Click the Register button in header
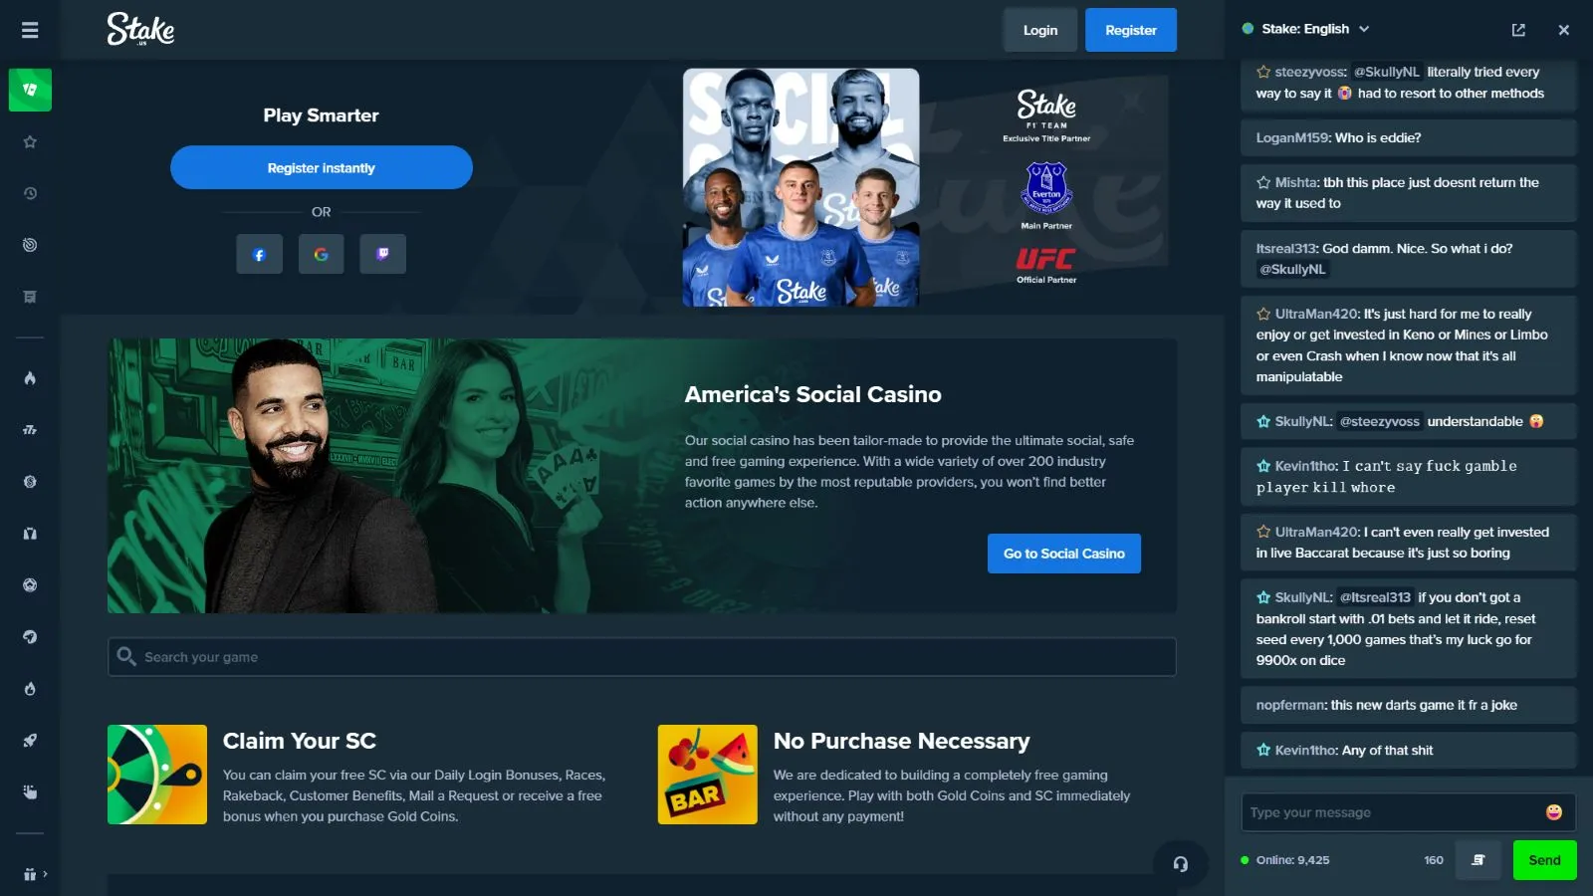This screenshot has width=1593, height=896. pos(1131,30)
